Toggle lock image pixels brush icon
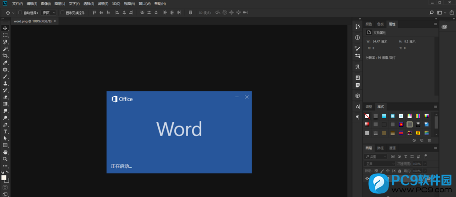 tap(382, 171)
